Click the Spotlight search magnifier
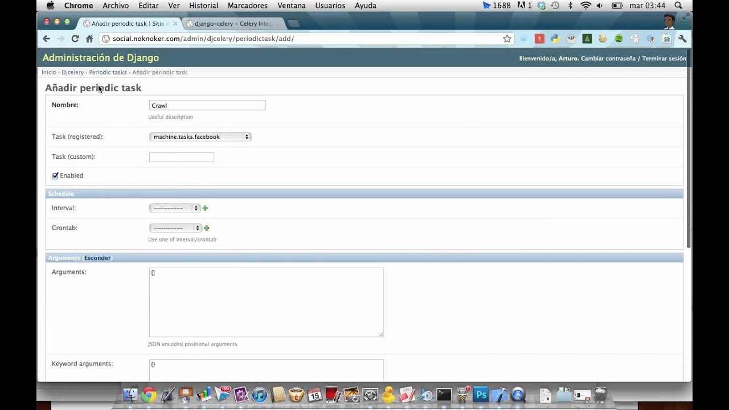The height and width of the screenshot is (410, 729). tap(678, 6)
